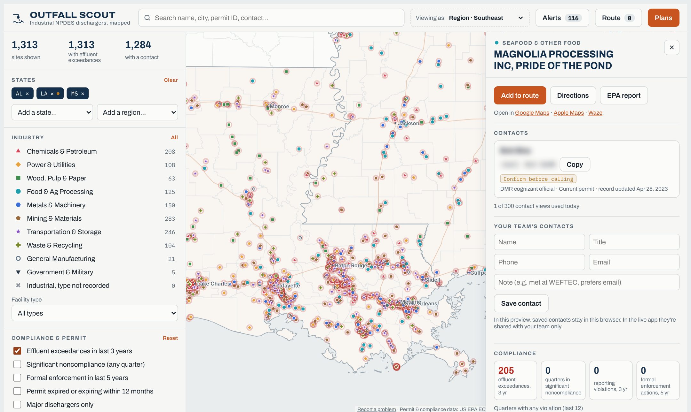This screenshot has height=412, width=691.
Task: Click the team contact Name field
Action: [x=539, y=242]
